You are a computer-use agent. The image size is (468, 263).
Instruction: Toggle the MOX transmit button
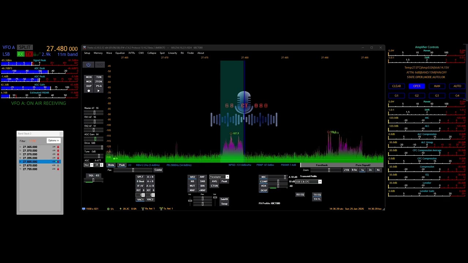pos(88,81)
